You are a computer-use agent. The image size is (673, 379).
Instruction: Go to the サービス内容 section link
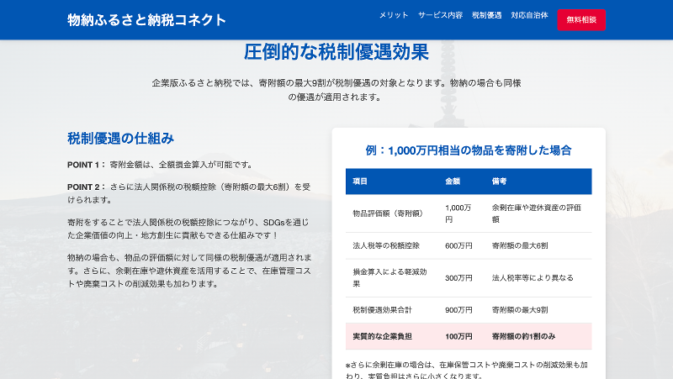point(440,16)
